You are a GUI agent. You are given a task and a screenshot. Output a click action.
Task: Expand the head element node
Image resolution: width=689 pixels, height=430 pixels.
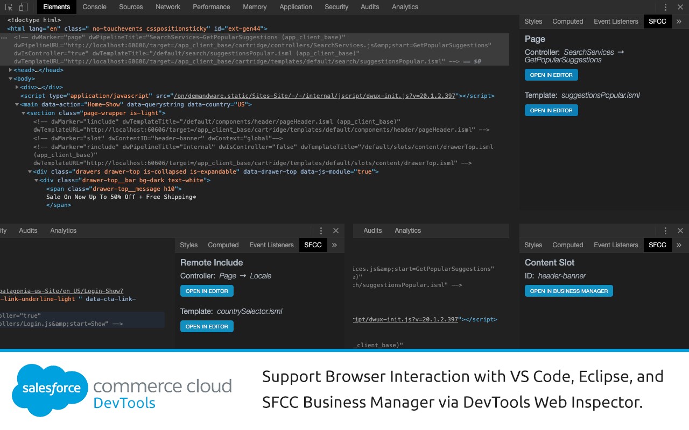(11, 70)
